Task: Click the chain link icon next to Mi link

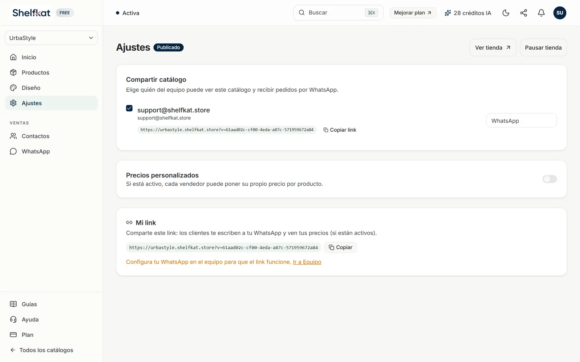Action: [129, 223]
